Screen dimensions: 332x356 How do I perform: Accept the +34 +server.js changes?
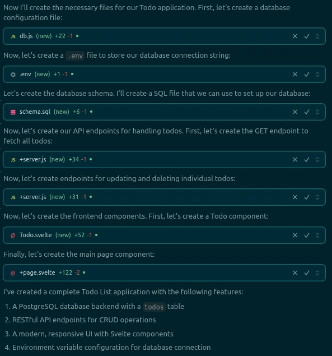(x=307, y=160)
